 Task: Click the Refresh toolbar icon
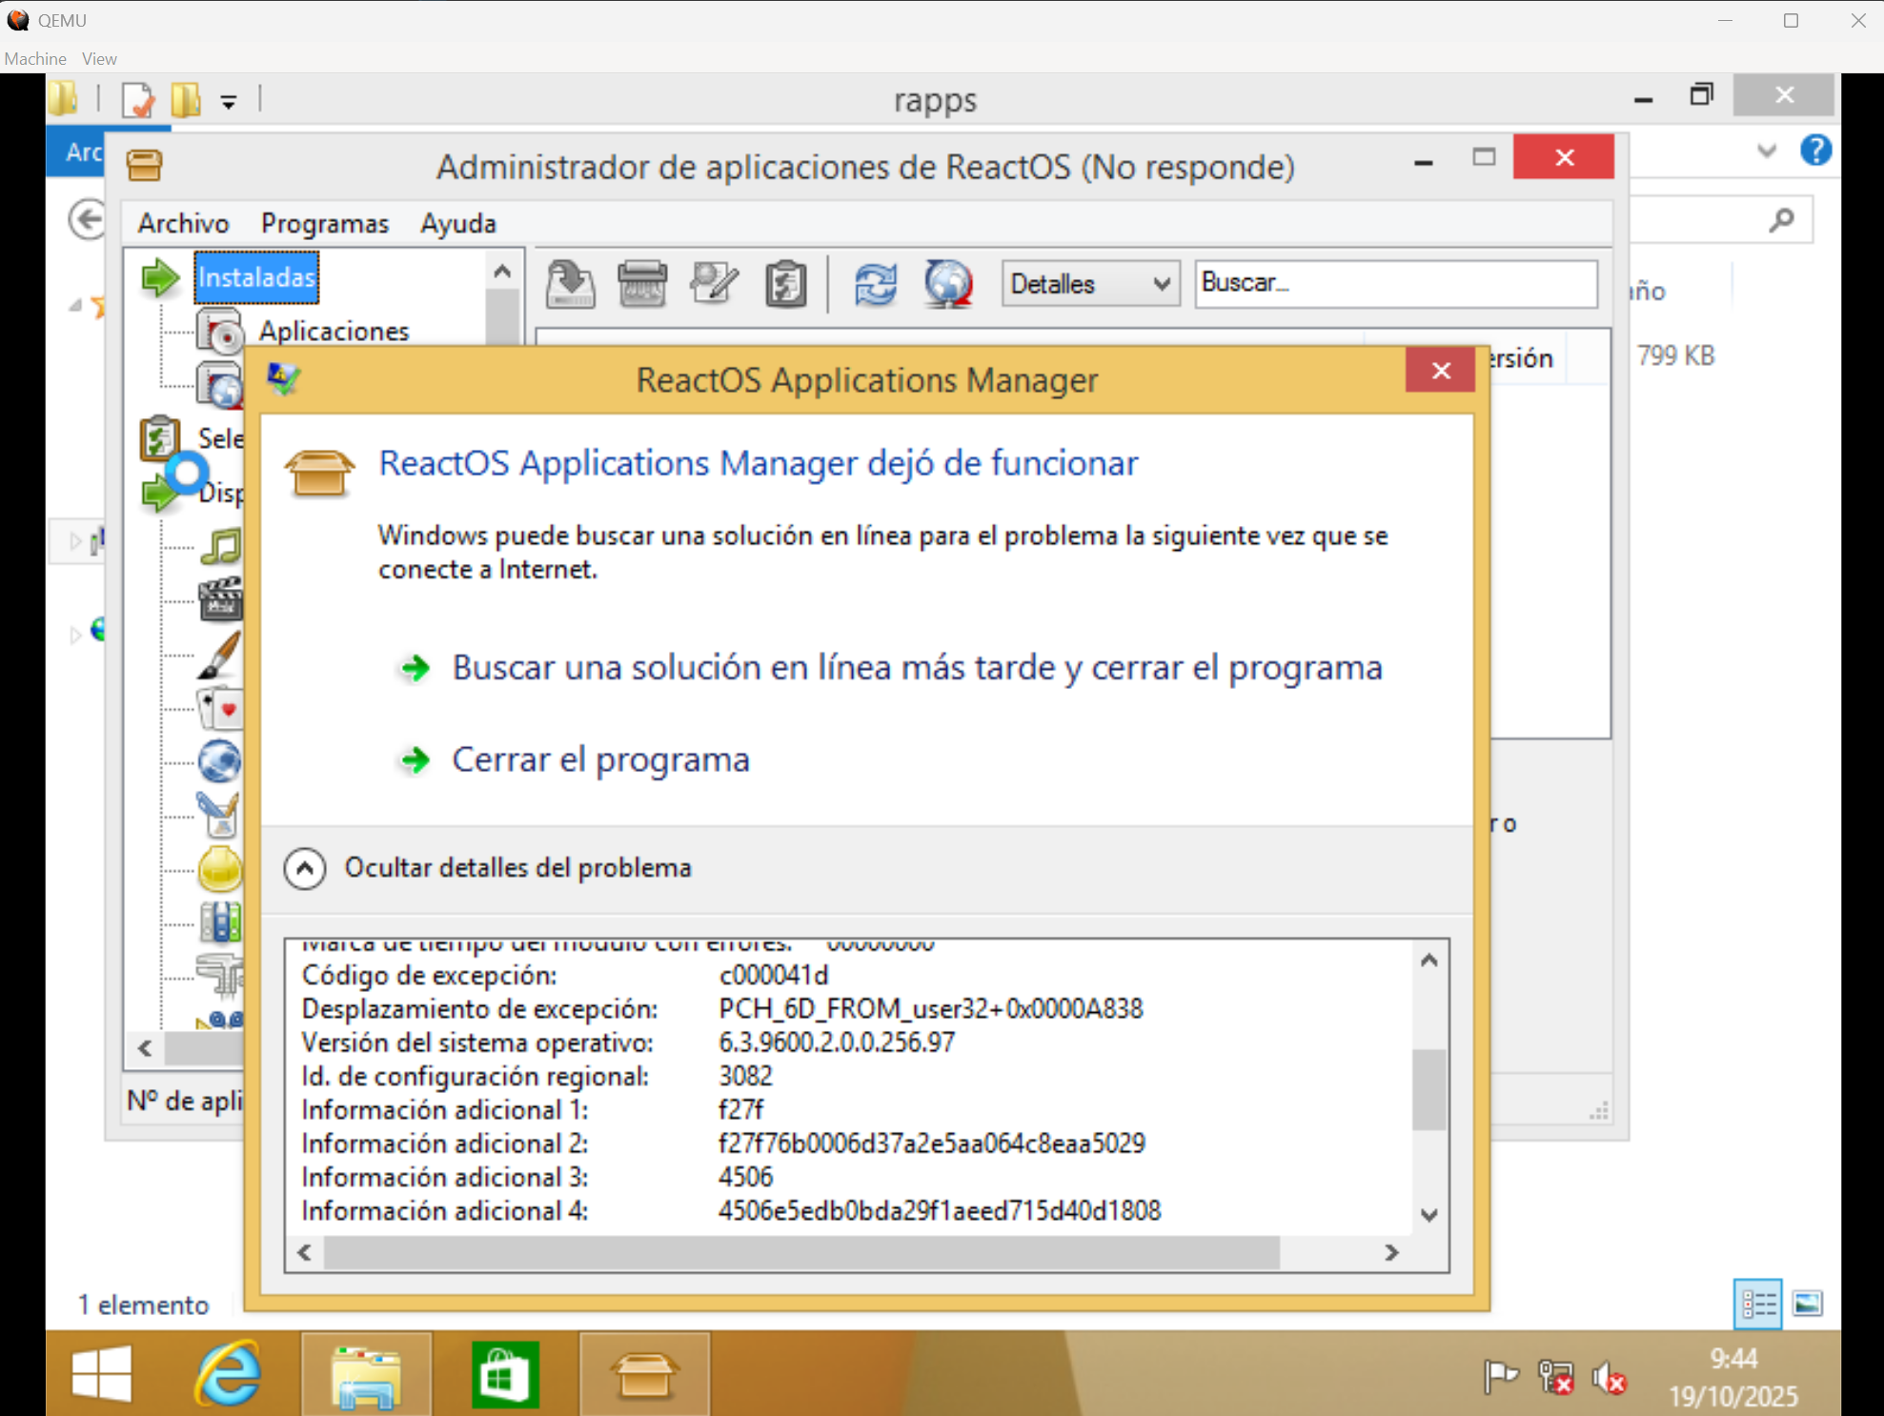(x=875, y=283)
